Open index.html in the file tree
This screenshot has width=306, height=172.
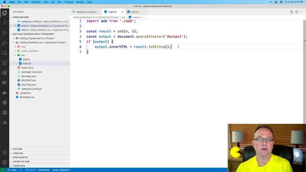27,68
